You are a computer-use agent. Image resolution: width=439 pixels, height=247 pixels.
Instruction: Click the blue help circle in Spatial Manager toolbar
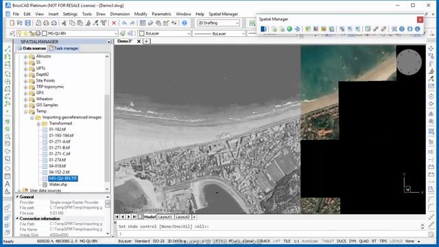(402, 29)
